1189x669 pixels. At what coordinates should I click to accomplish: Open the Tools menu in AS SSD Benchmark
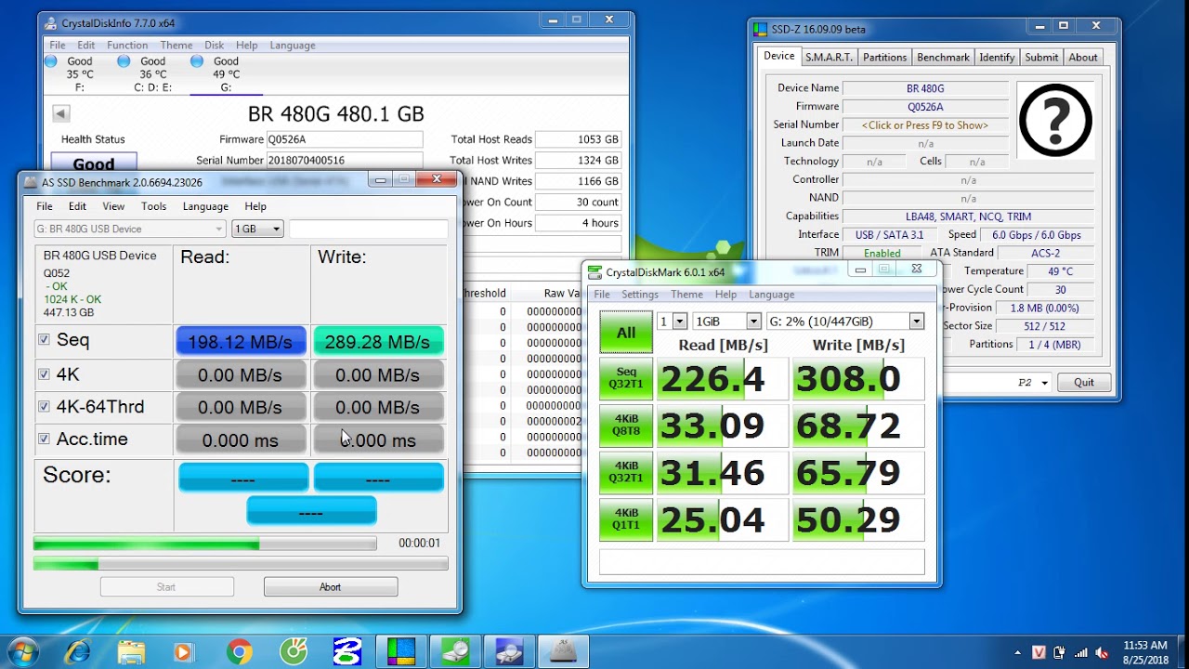tap(153, 206)
